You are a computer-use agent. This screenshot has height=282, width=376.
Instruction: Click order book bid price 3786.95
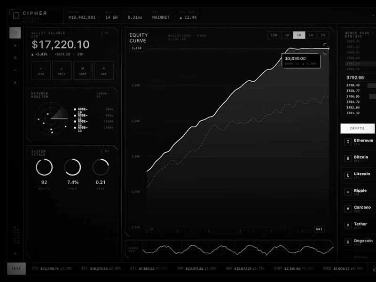tap(353, 96)
